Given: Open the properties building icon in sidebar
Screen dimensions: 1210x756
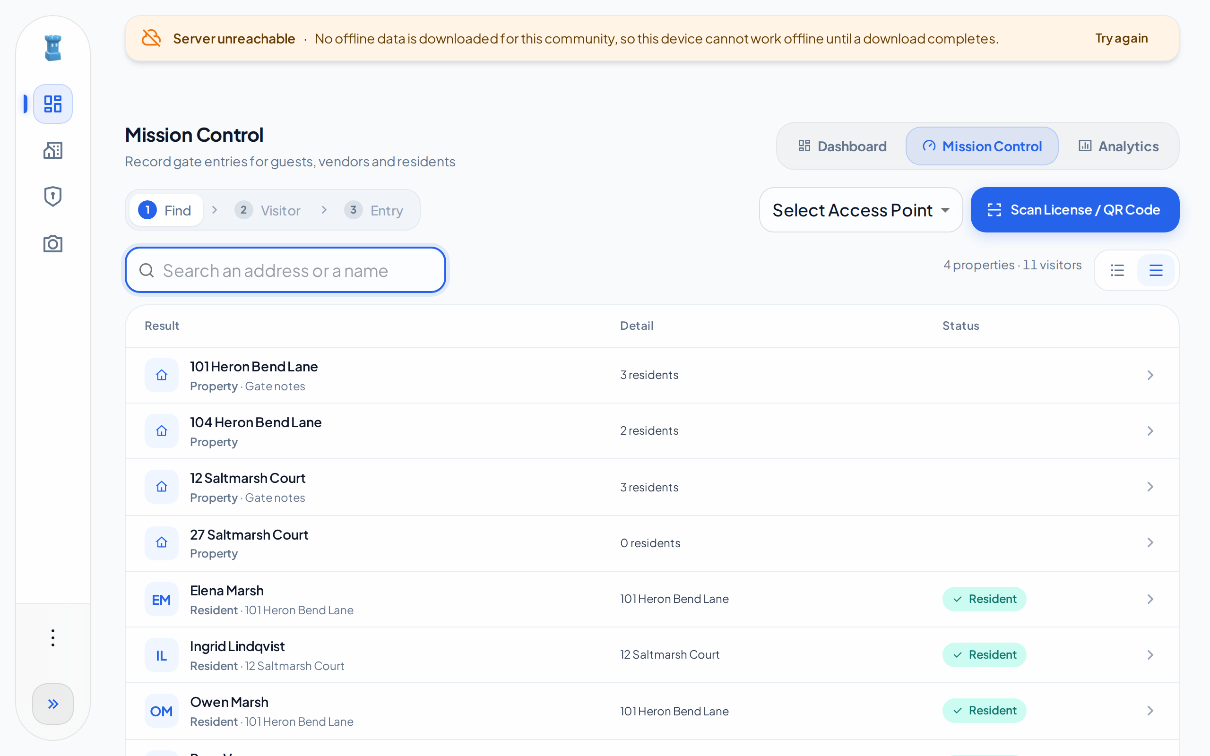Looking at the screenshot, I should [52, 150].
